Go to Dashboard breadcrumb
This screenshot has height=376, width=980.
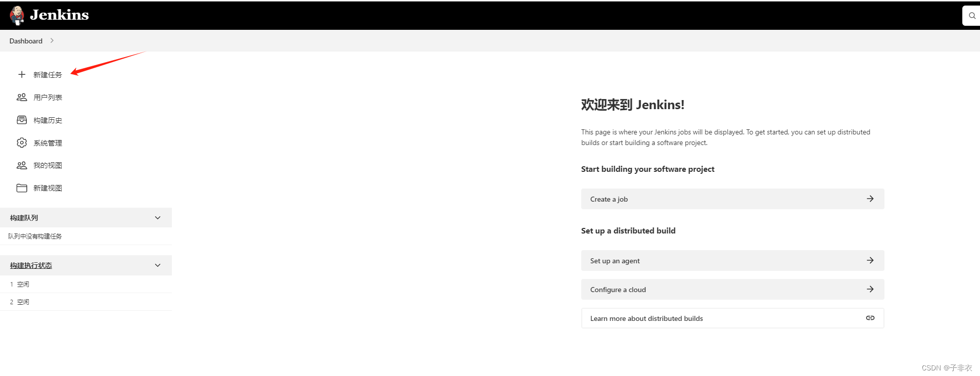click(26, 41)
